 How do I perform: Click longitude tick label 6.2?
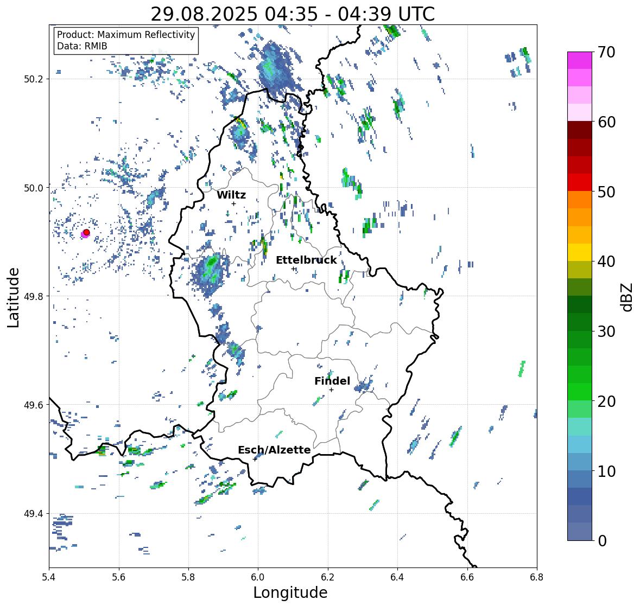tap(328, 577)
